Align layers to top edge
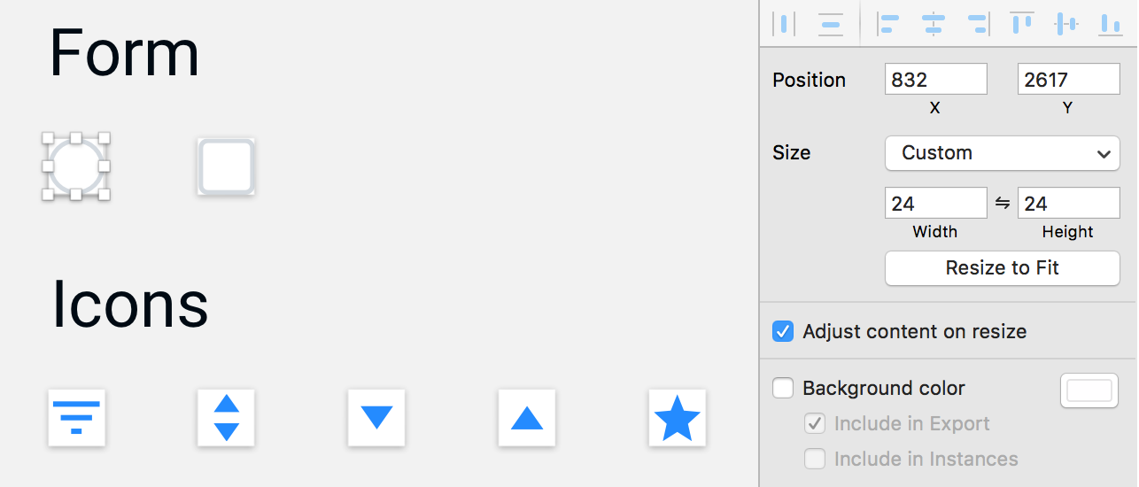 click(1023, 23)
